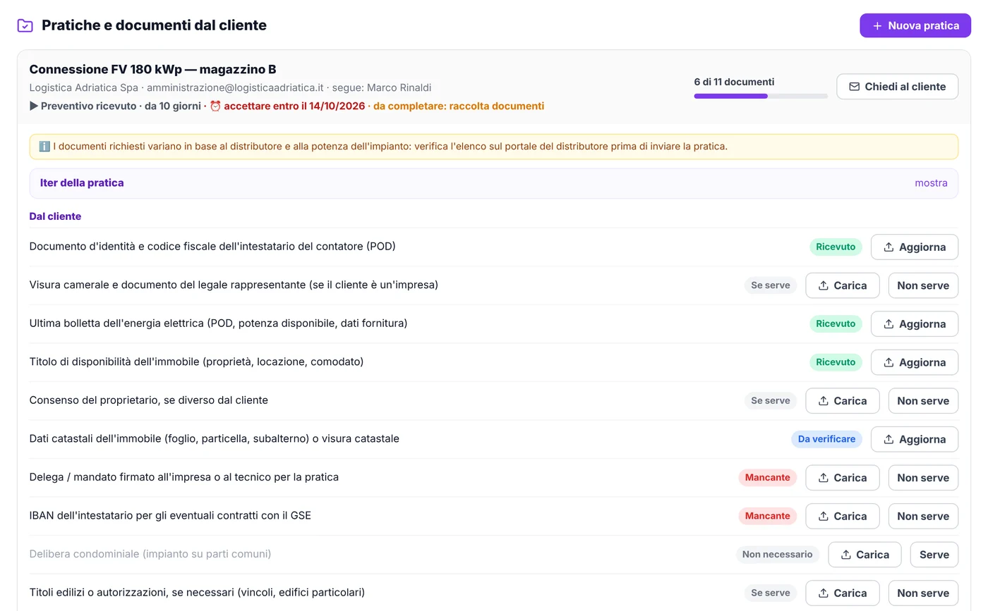The image size is (988, 611).
Task: Mark Visura camerale as Non serve
Action: 923,285
